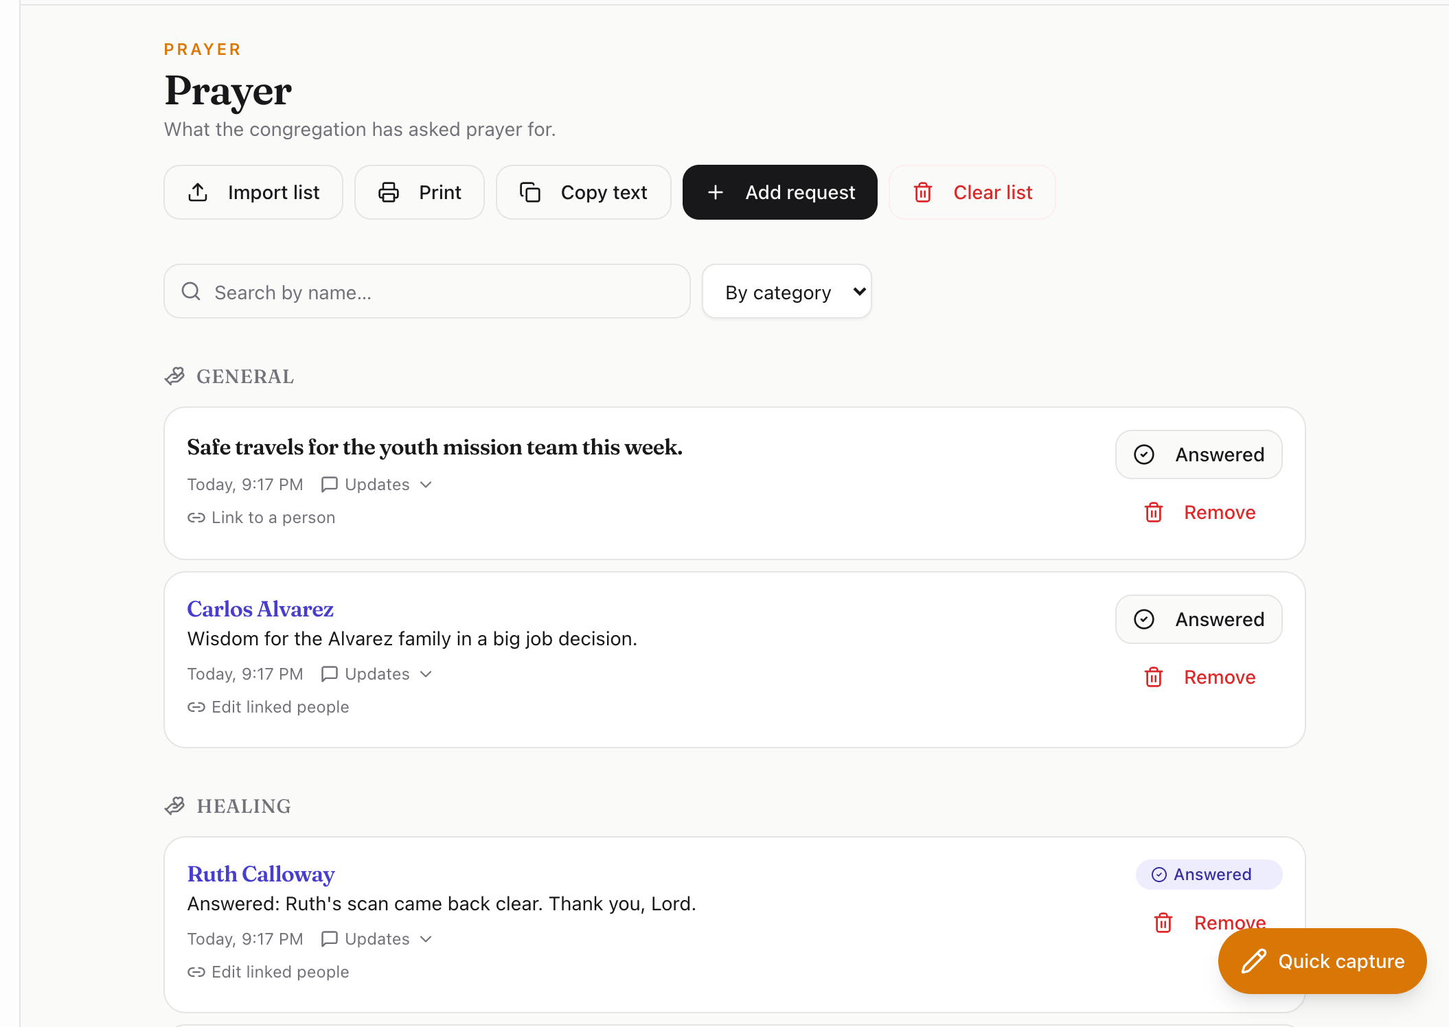This screenshot has width=1449, height=1027.
Task: Click speech-bubble Updates icon on youth mission card
Action: pyautogui.click(x=330, y=485)
